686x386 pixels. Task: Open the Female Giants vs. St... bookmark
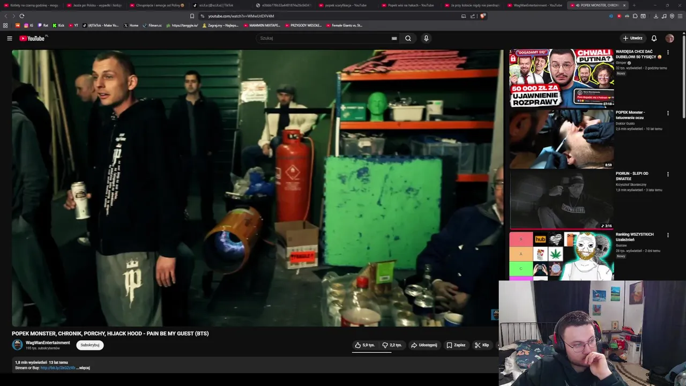[344, 25]
